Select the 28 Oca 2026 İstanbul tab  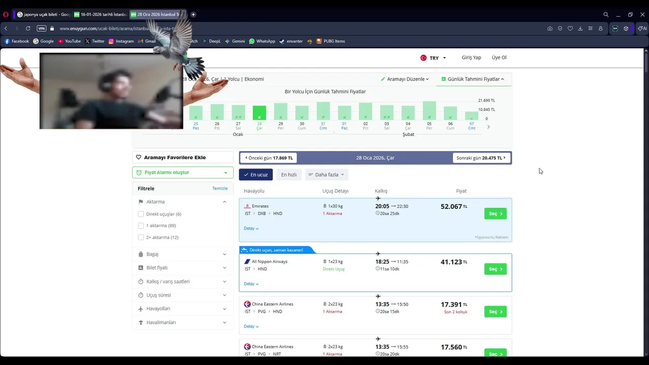157,15
